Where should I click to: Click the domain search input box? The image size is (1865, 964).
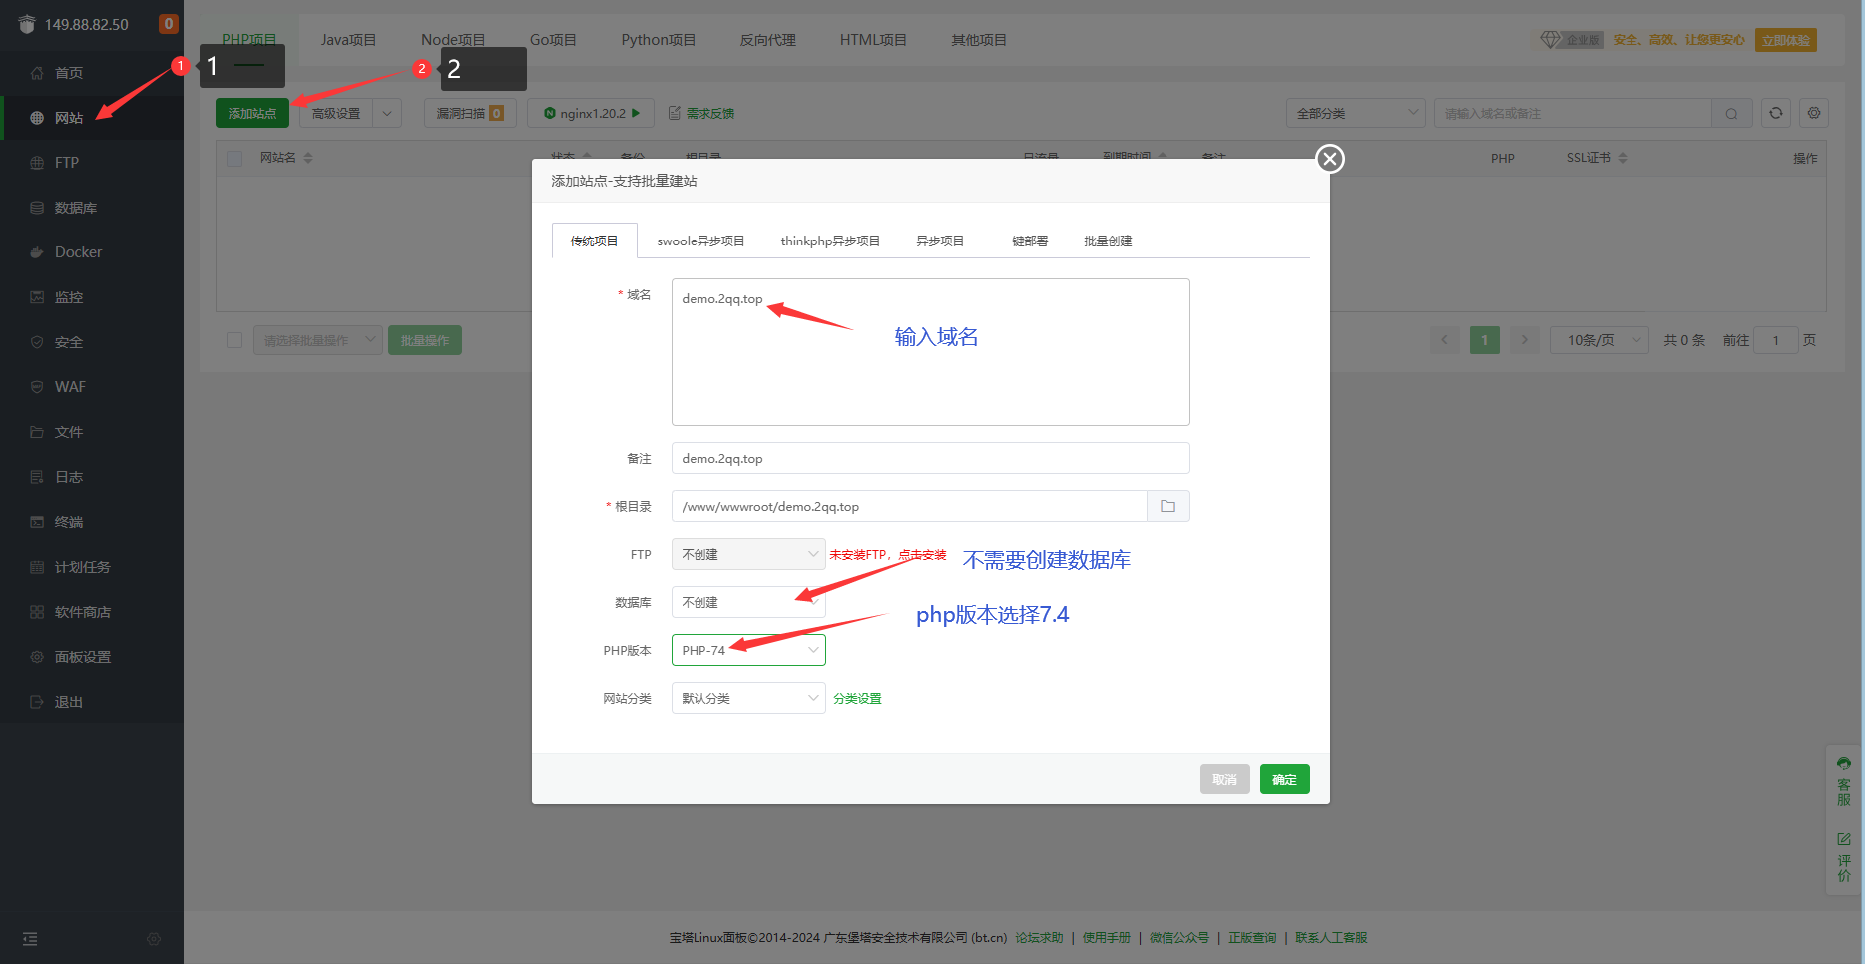click(1573, 113)
